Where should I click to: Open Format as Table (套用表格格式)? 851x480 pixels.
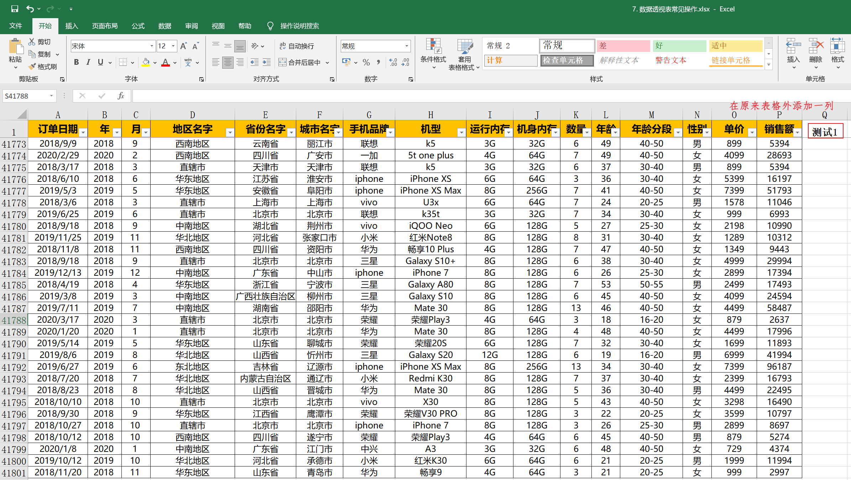[x=464, y=54]
